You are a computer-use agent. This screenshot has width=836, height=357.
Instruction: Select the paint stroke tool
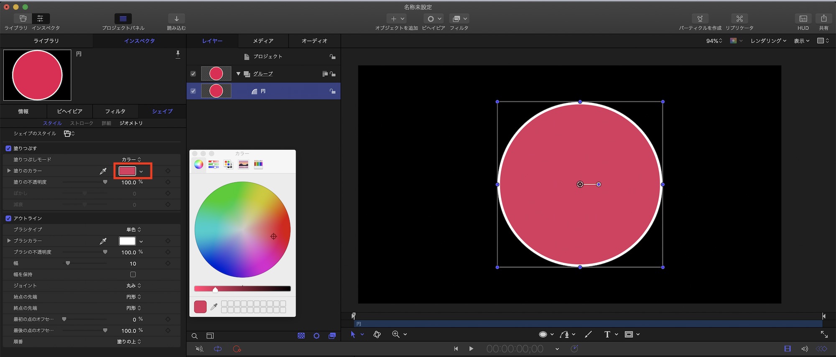click(588, 334)
